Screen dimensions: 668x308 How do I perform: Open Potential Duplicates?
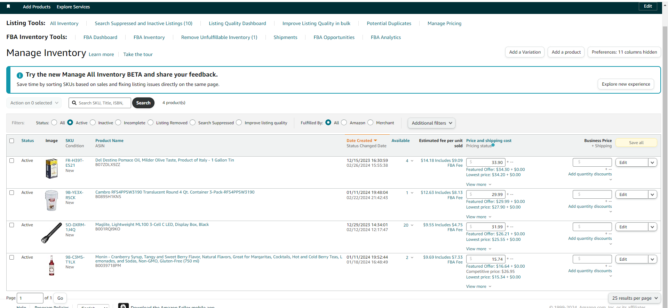pyautogui.click(x=389, y=23)
